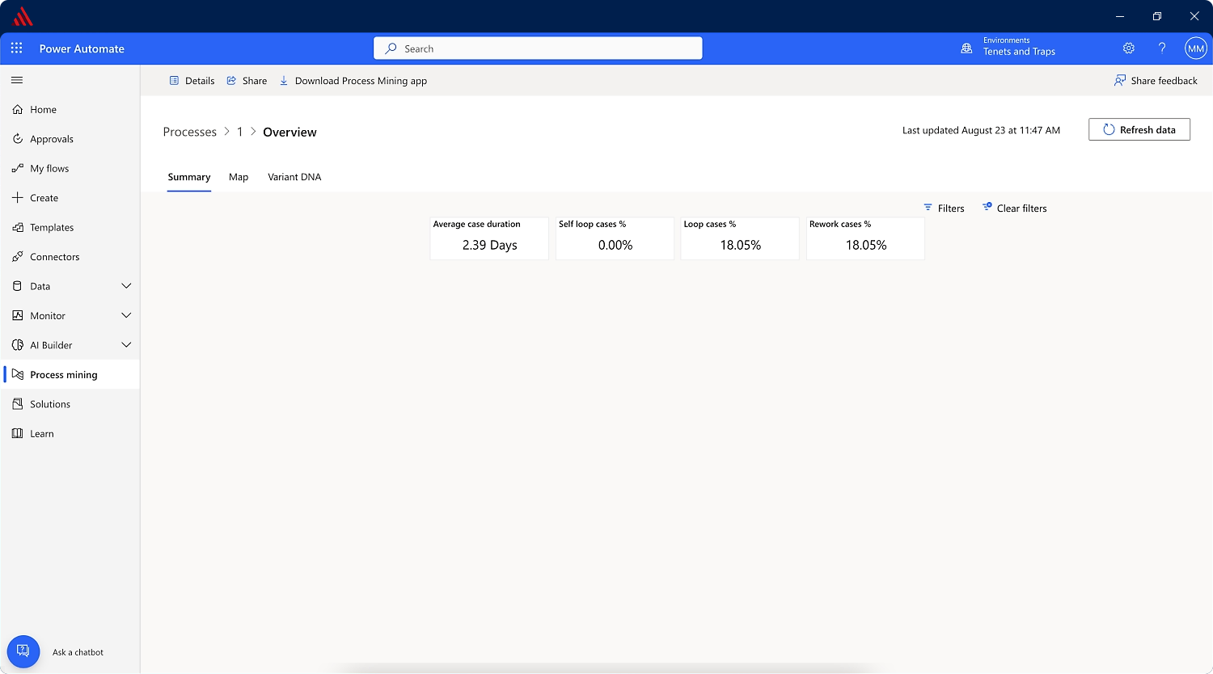Click the Home icon in sidebar
The height and width of the screenshot is (674, 1213).
coord(18,109)
